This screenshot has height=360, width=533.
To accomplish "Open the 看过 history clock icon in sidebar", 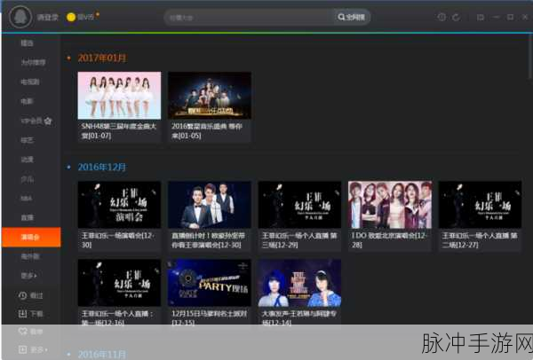I will click(x=22, y=295).
